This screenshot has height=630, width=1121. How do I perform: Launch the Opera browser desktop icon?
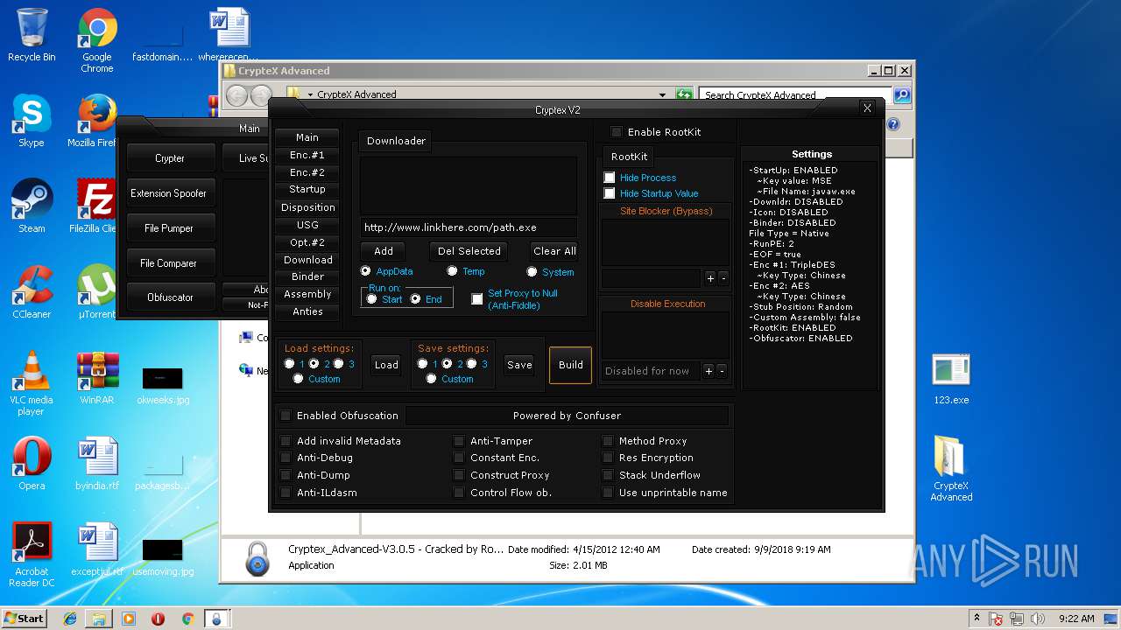click(32, 464)
